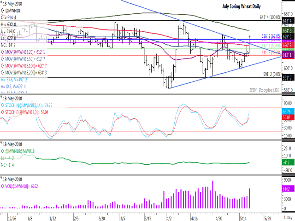Select the STOCH D study label
295x221 pixels.
point(27,112)
